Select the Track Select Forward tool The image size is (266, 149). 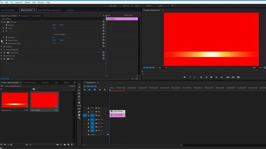pyautogui.click(x=79, y=87)
